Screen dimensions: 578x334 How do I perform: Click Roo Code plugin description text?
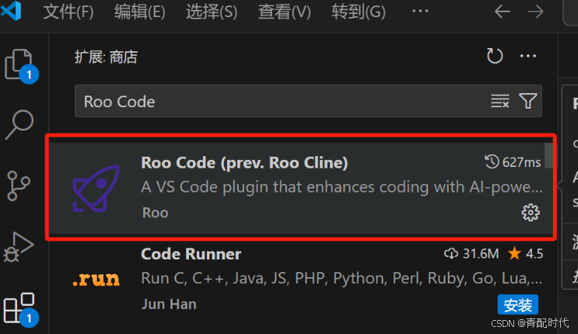(342, 187)
